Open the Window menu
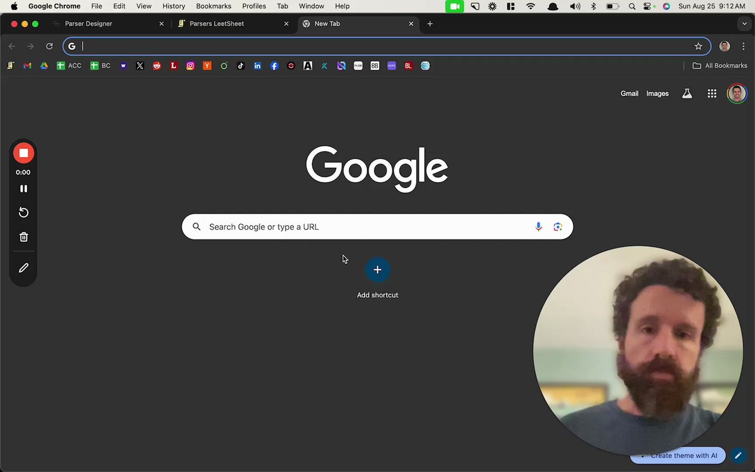 coord(311,6)
